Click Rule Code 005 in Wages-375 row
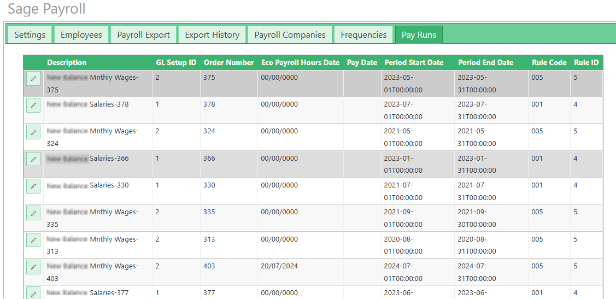Screen dimensions: 616x299 click(537, 78)
